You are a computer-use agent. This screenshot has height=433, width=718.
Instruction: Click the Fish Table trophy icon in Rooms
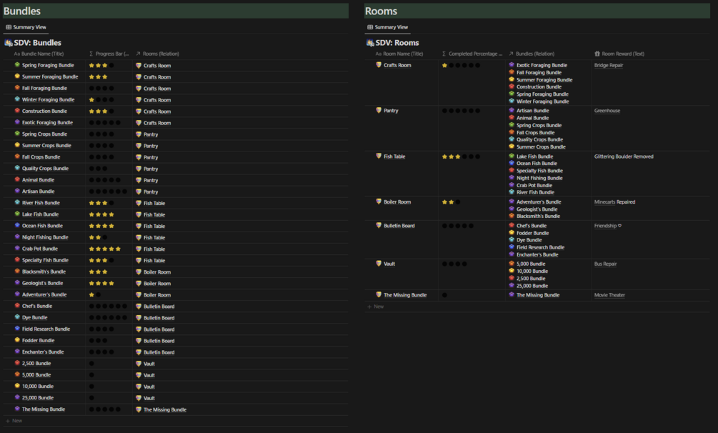379,156
